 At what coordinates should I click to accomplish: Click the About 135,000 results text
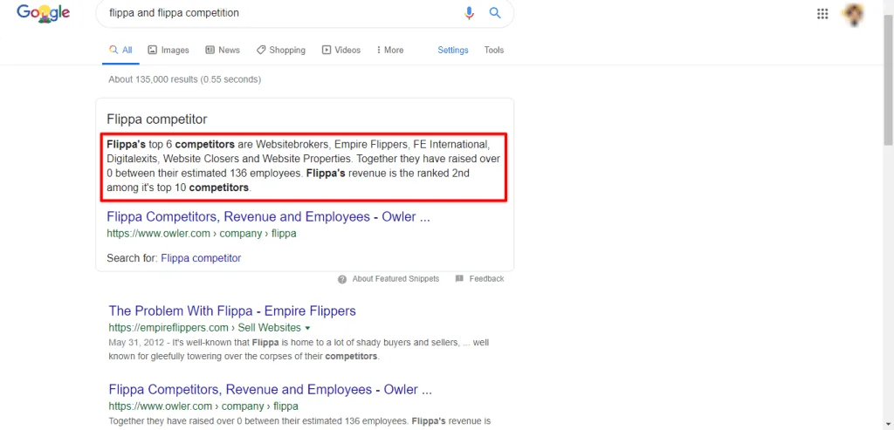point(185,79)
